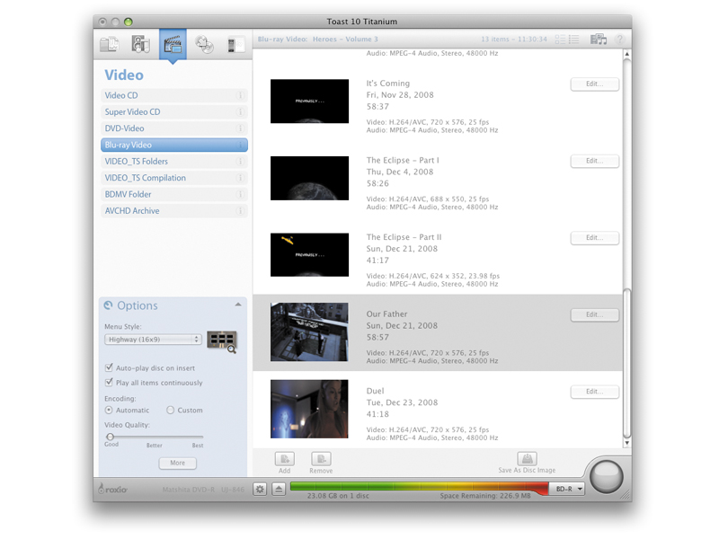
Task: Edit the Duel episode
Action: (595, 392)
